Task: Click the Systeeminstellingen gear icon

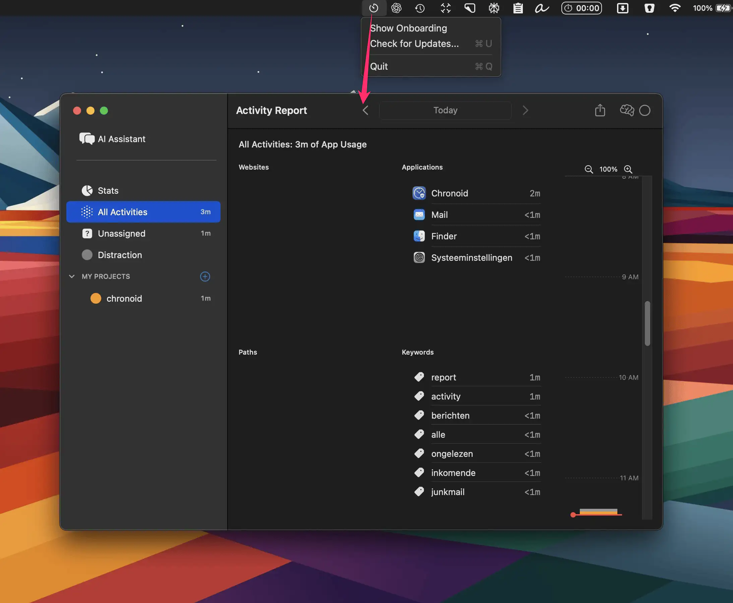Action: tap(419, 258)
